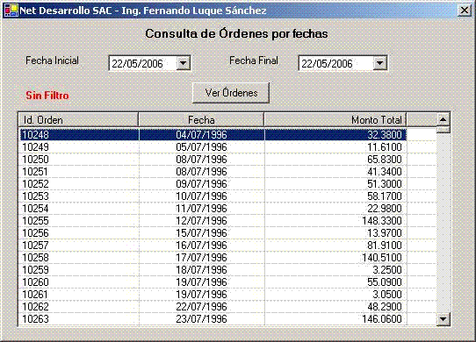Click amount cell 65.8300
Viewport: 476px width, 342px height.
click(x=335, y=160)
